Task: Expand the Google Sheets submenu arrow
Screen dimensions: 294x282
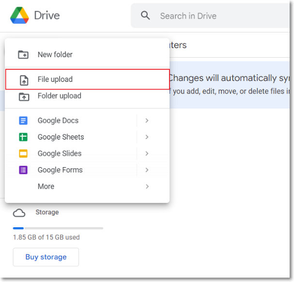Action: pyautogui.click(x=147, y=137)
